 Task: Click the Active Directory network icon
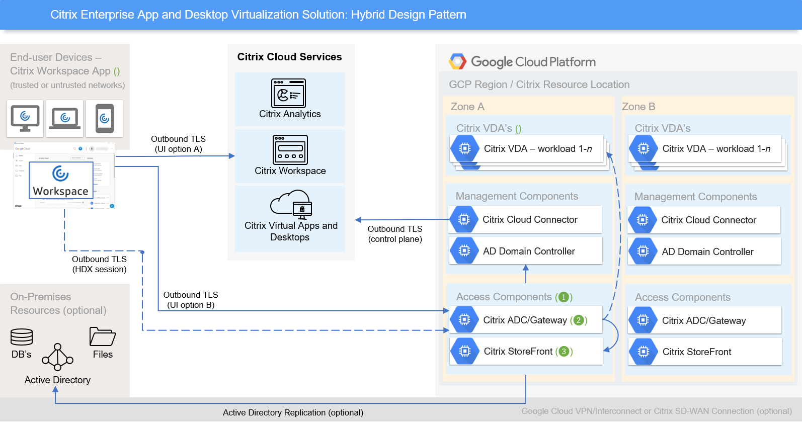click(x=57, y=357)
